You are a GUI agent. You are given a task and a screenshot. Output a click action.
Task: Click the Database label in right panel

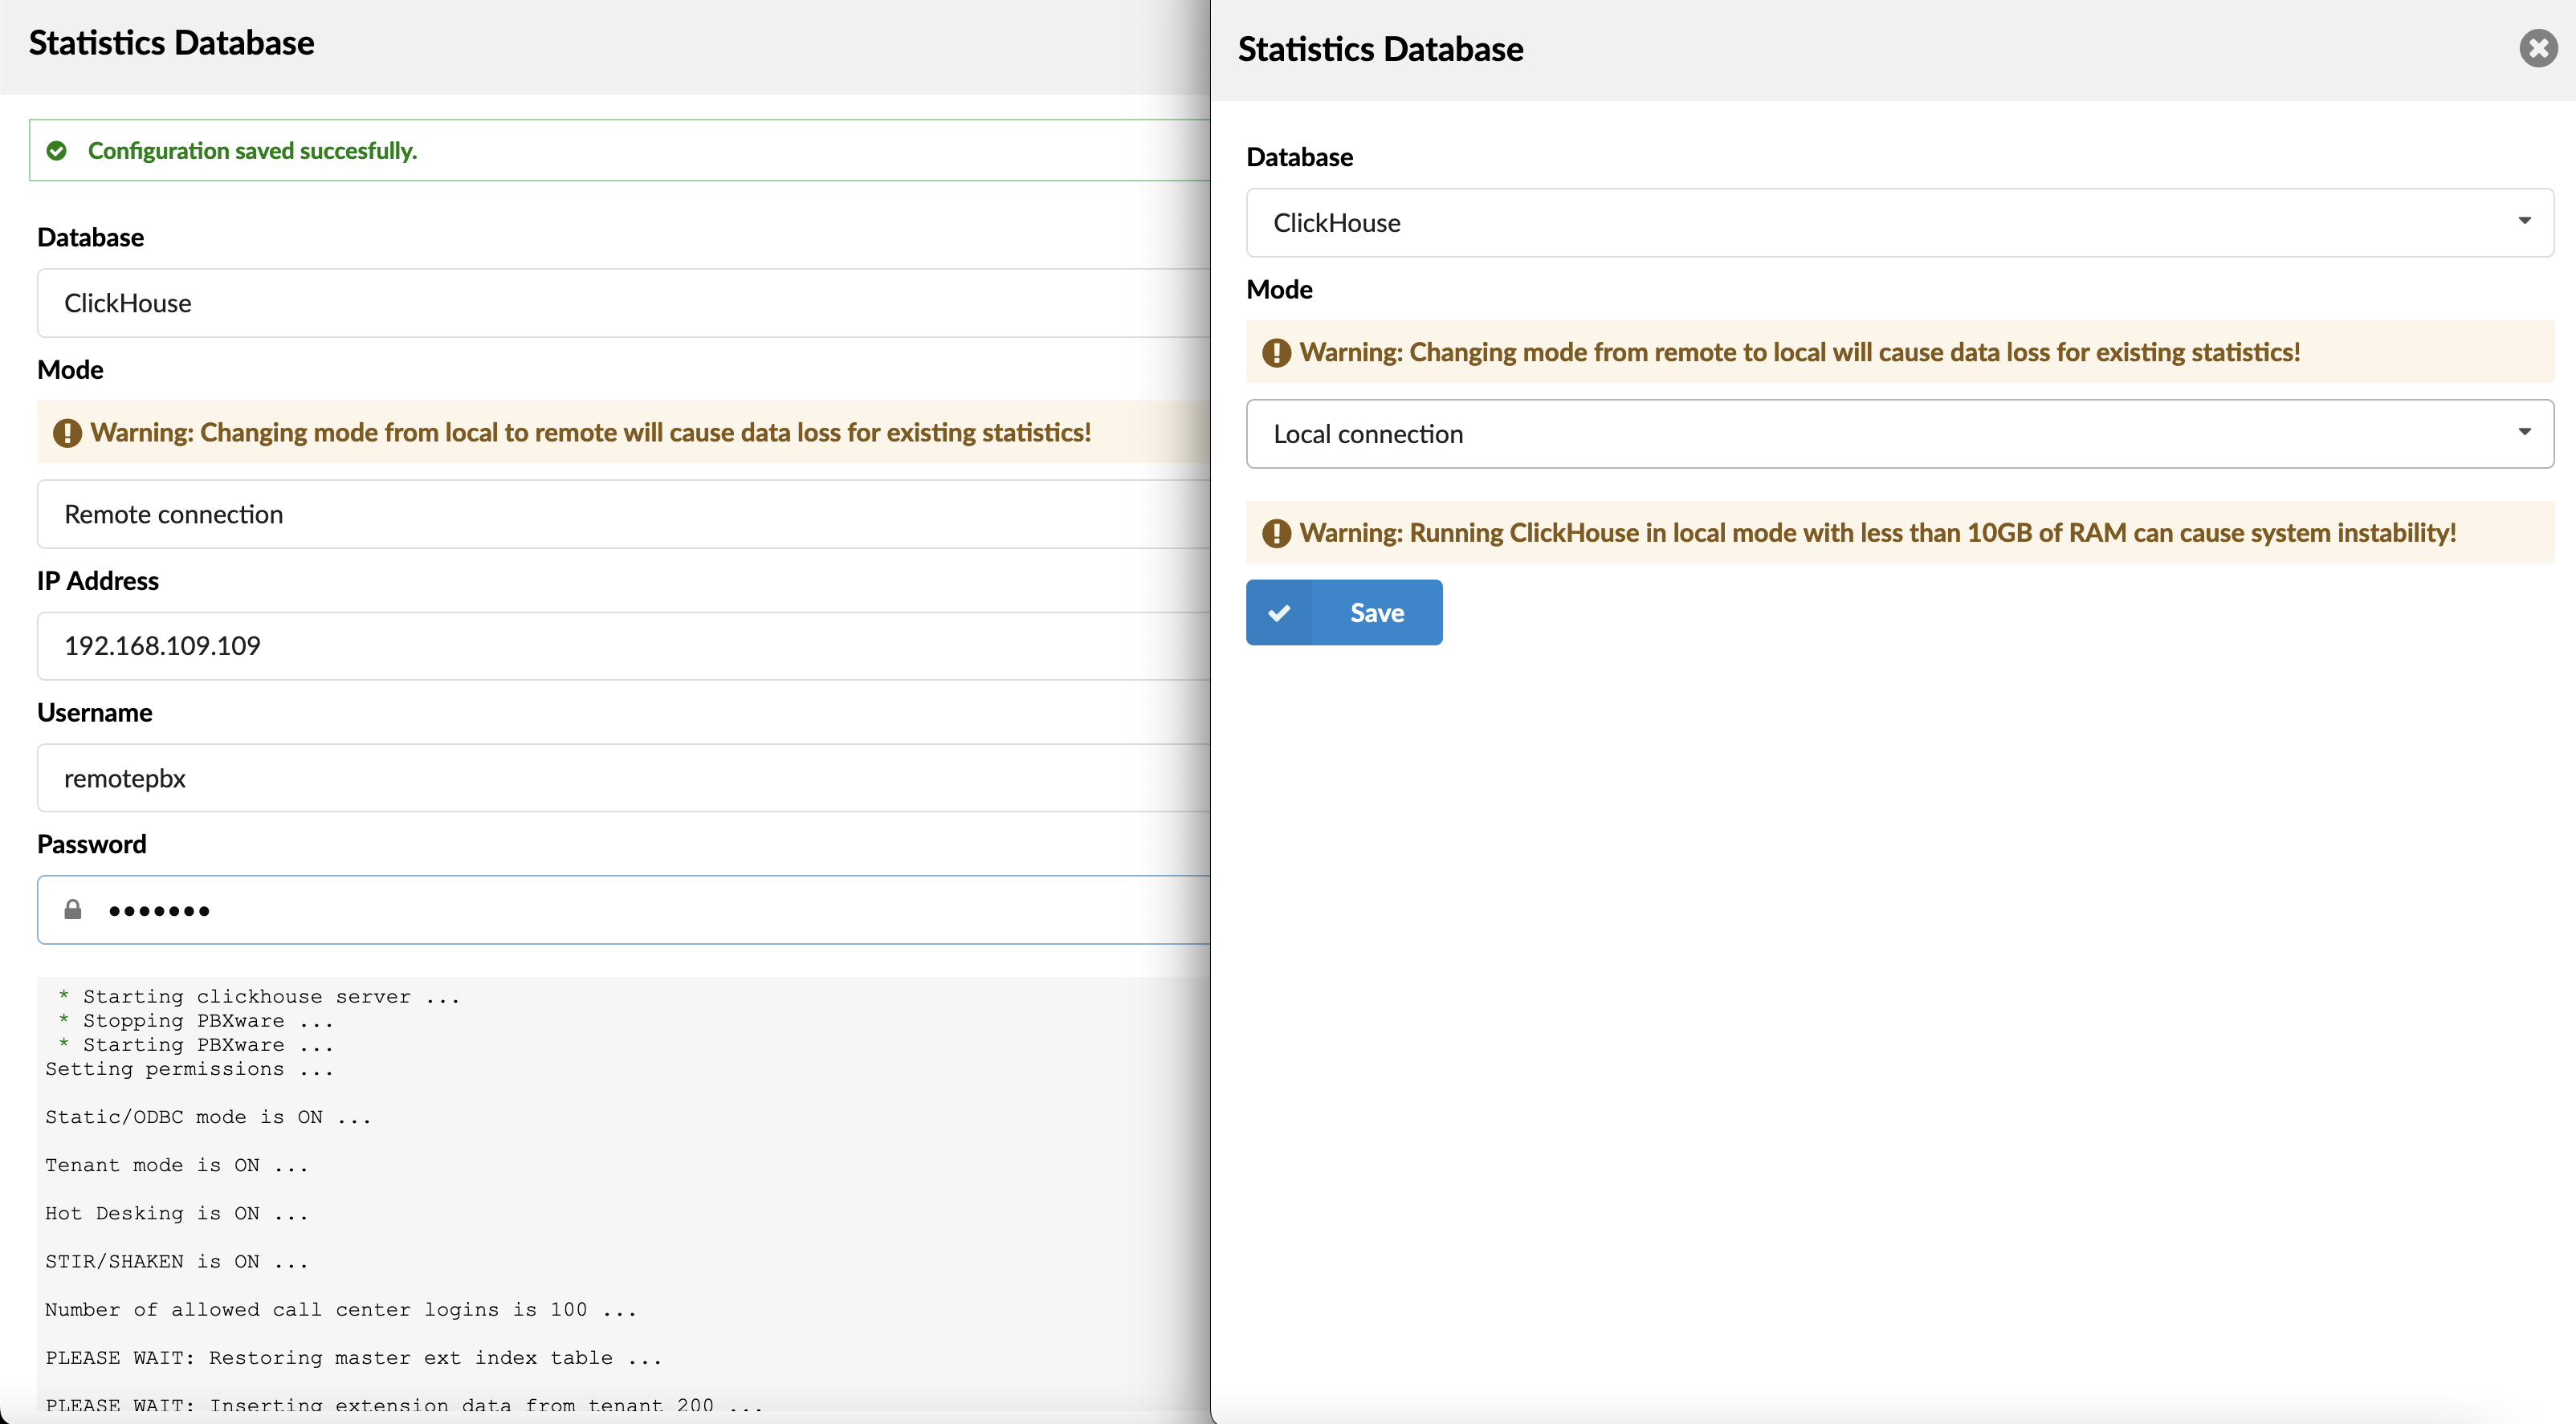tap(1299, 157)
